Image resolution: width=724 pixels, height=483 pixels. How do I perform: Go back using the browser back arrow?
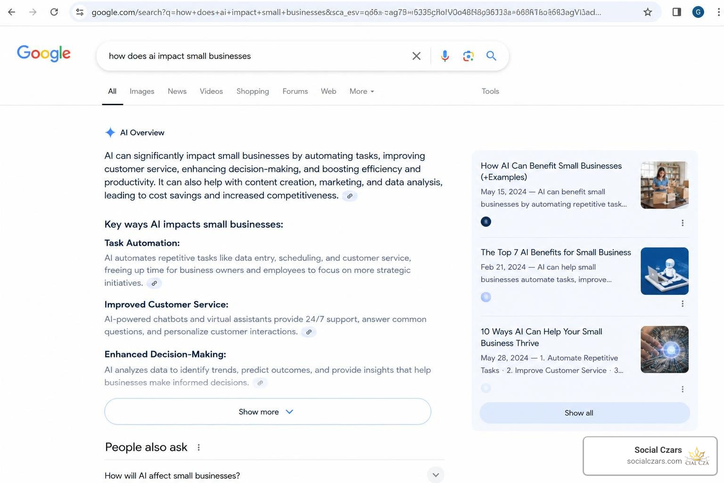point(12,12)
